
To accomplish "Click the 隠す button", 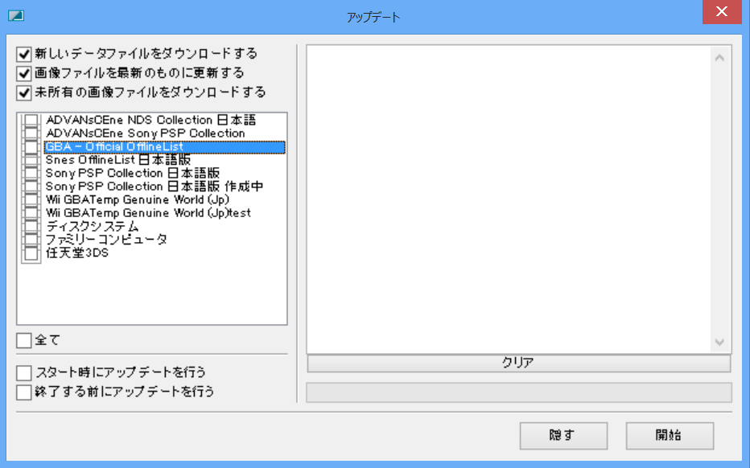I will (x=563, y=435).
